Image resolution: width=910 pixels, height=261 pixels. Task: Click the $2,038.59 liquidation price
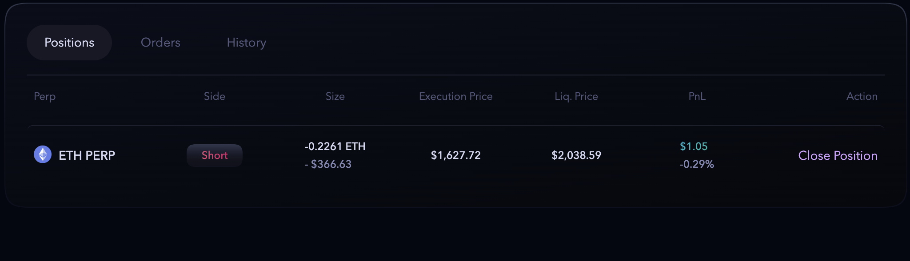[x=576, y=155]
